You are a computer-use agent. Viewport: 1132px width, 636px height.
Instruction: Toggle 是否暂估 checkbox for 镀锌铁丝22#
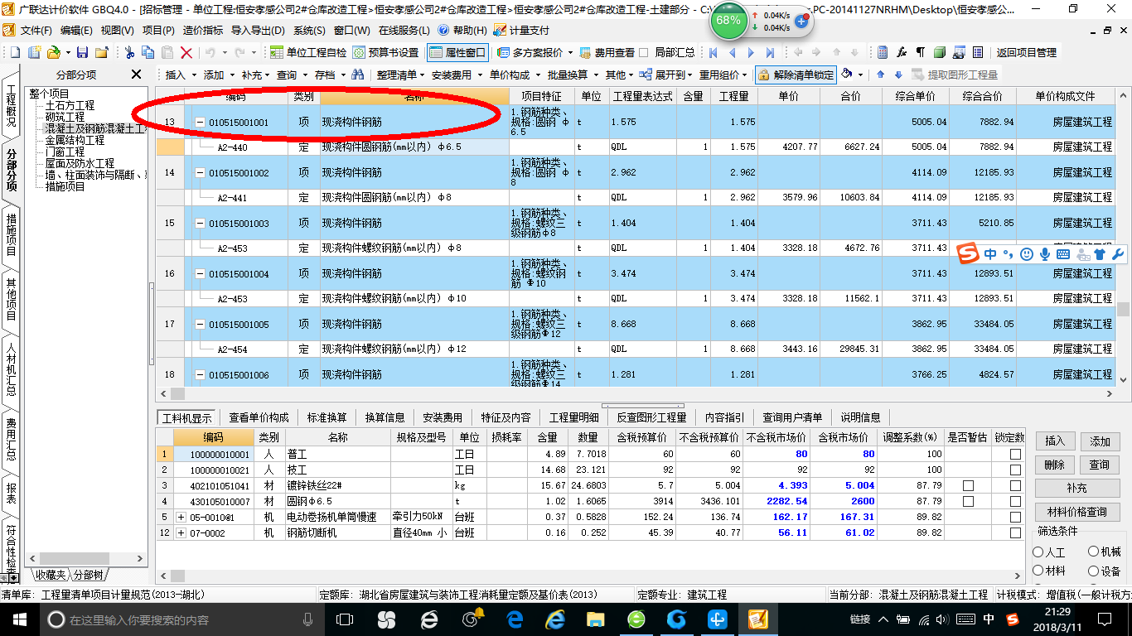(968, 485)
